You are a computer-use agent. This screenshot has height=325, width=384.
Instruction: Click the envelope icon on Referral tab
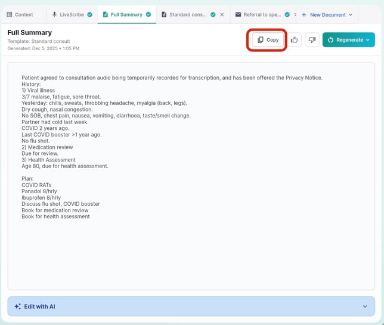239,14
